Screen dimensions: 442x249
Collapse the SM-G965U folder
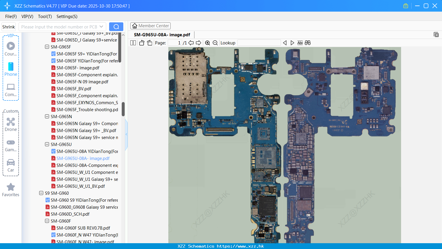coord(47,144)
